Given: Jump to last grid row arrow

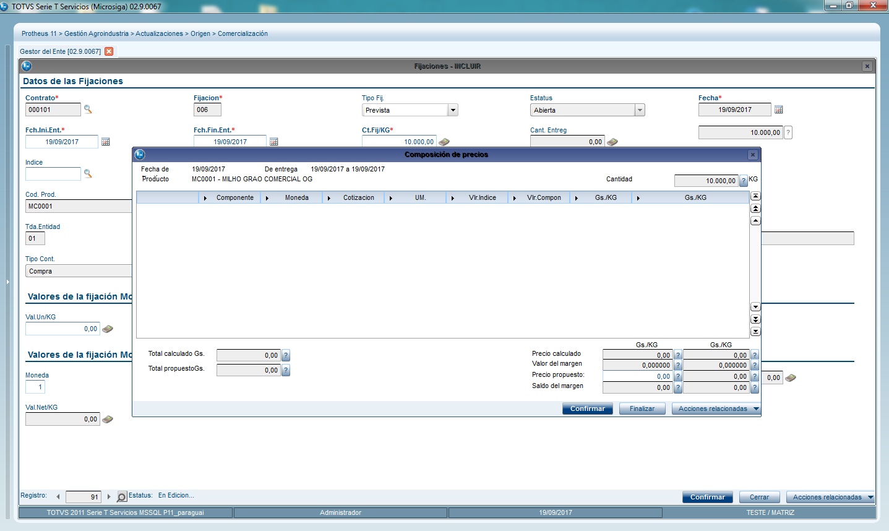Looking at the screenshot, I should 755,332.
